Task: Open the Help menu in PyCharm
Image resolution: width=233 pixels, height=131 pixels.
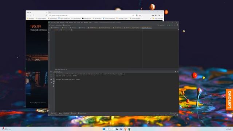Action: coord(90,23)
